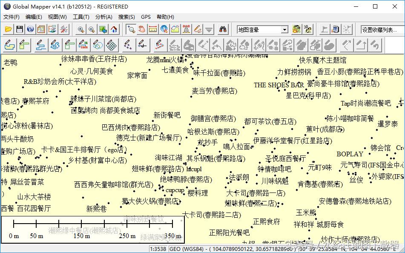Click the Open Data File folder icon
This screenshot has width=405, height=253.
[8, 29]
